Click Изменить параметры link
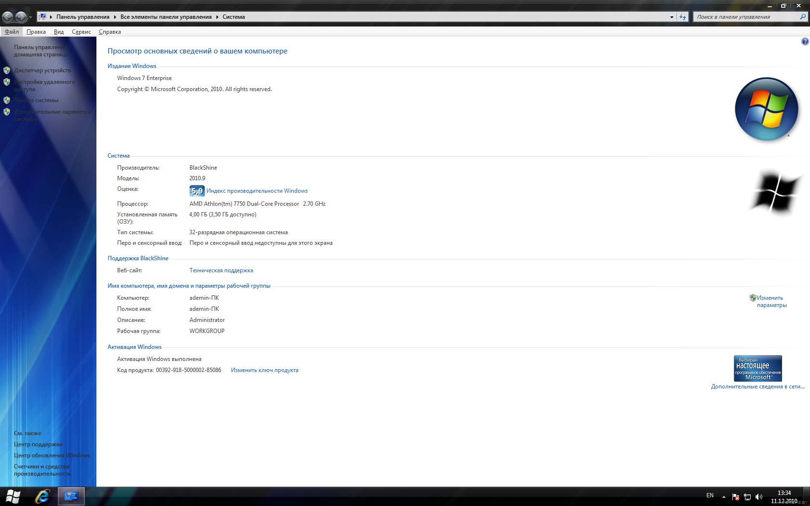The height and width of the screenshot is (506, 810). coord(771,301)
